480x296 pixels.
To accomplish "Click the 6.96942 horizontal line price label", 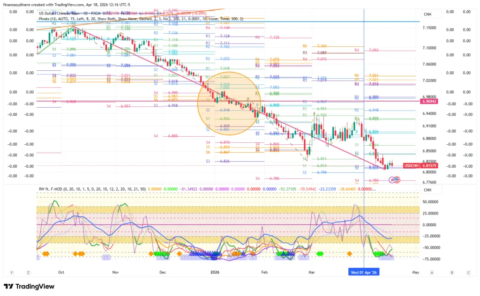I will coord(429,101).
